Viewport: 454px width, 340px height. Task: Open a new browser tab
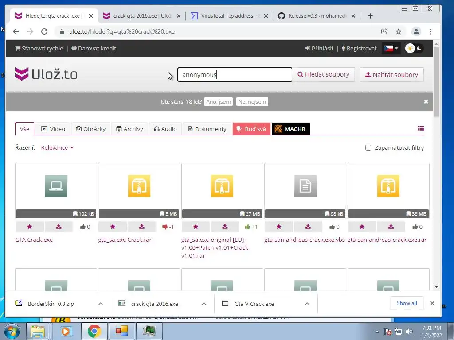[x=370, y=16]
